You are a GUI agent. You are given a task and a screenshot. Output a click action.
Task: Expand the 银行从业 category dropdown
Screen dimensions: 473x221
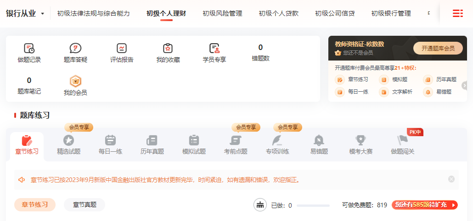[x=43, y=14]
